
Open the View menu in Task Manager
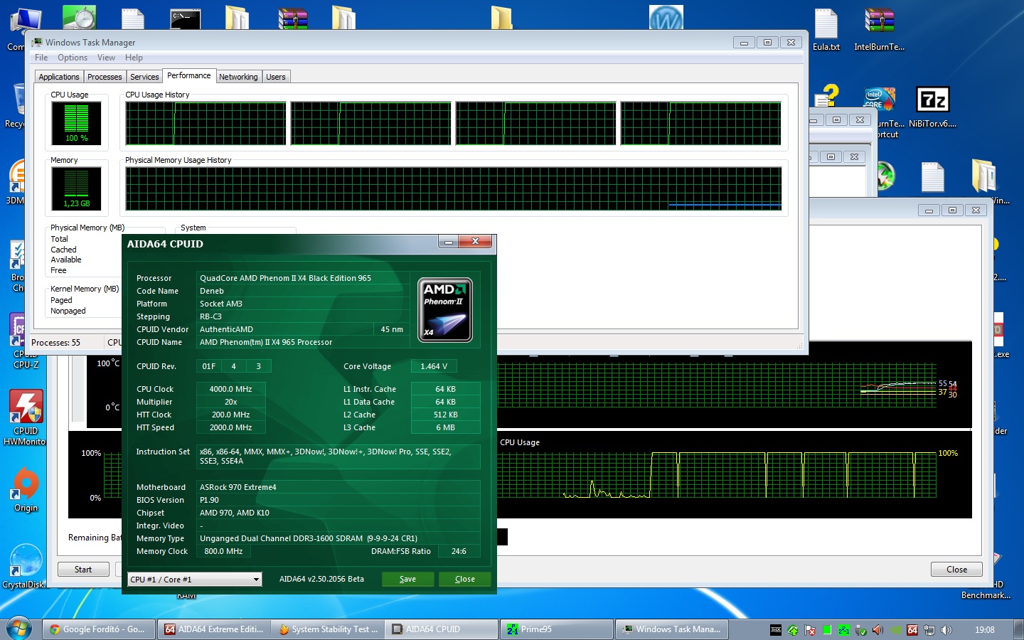point(106,58)
